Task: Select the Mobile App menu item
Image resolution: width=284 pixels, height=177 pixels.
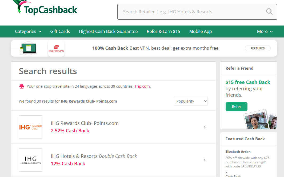Action: coord(201,31)
